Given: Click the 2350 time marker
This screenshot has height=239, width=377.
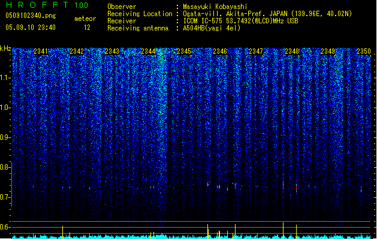Looking at the screenshot, I should click(364, 51).
